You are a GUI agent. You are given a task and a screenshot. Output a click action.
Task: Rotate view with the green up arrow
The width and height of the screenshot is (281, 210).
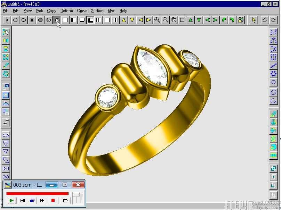(191, 20)
